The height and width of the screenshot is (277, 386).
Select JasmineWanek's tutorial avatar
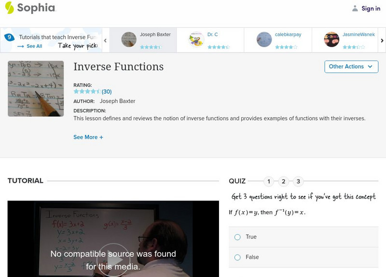pyautogui.click(x=331, y=39)
